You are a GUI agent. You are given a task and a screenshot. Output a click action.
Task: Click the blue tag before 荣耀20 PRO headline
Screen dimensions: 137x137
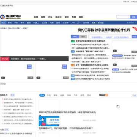click(x=73, y=75)
